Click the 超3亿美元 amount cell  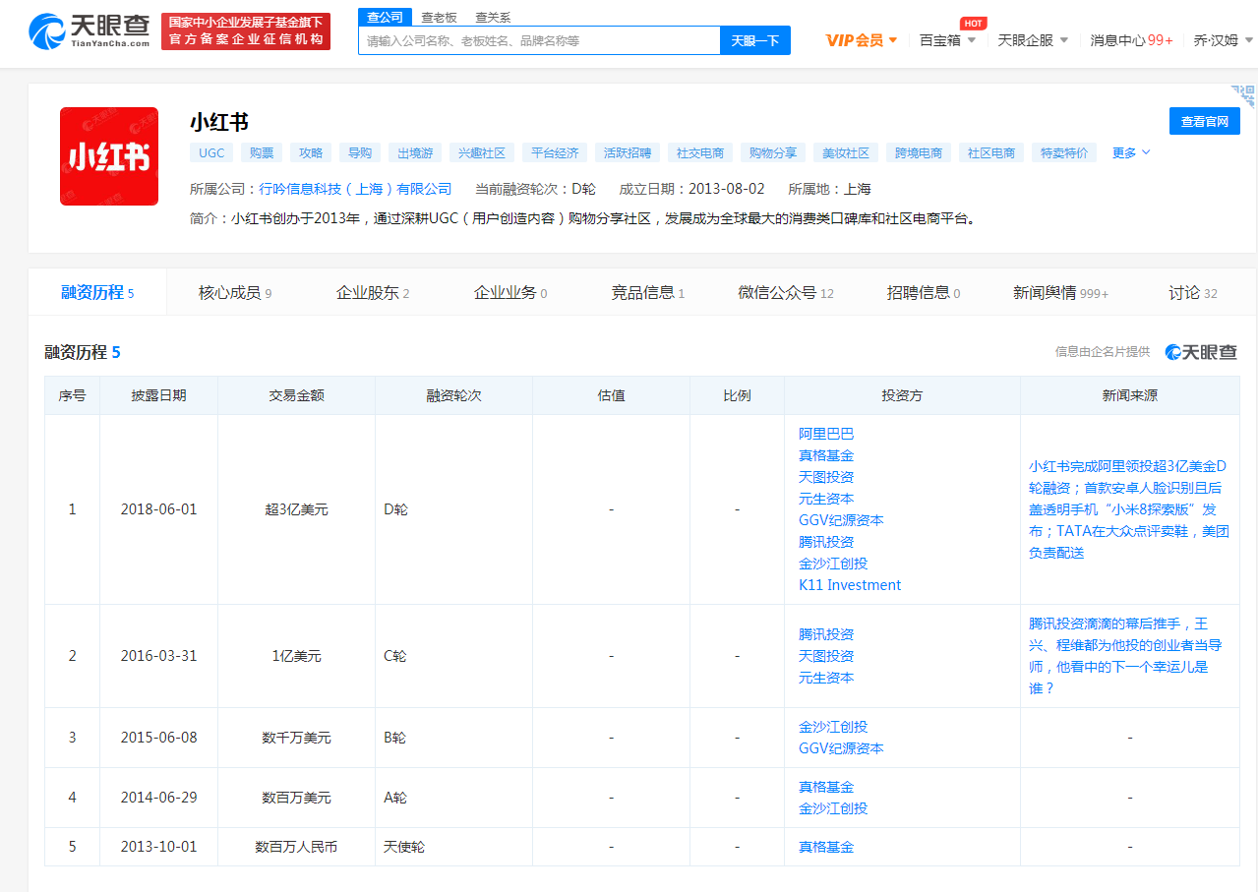click(296, 509)
